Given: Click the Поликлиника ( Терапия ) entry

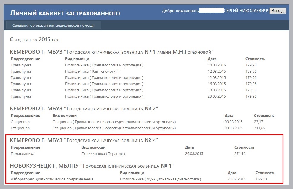Looking at the screenshot, I should coord(103,154).
